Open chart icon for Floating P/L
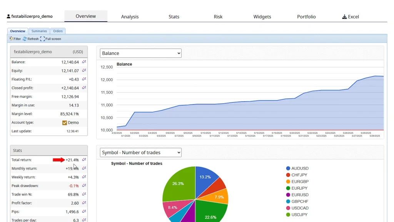 84,79
